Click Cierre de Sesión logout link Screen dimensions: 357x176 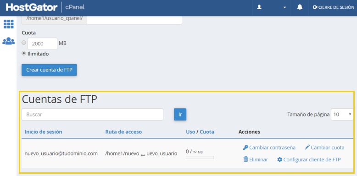(334, 7)
